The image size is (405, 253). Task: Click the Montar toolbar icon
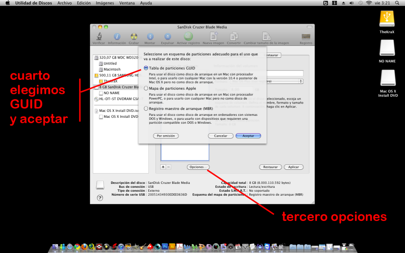(x=150, y=36)
